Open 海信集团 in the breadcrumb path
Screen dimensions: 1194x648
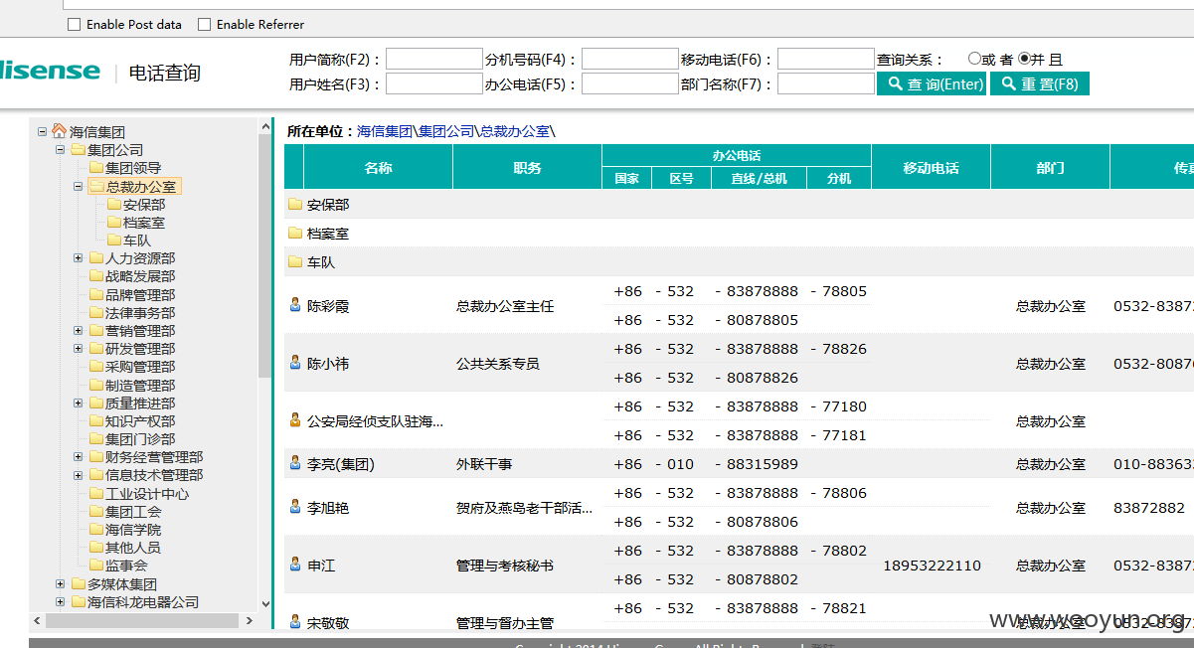click(385, 131)
